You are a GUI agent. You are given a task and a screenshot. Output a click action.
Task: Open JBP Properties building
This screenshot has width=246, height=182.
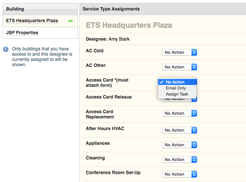click(22, 33)
